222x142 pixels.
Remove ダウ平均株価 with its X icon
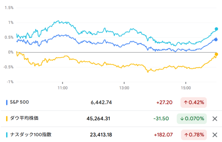tap(215, 119)
